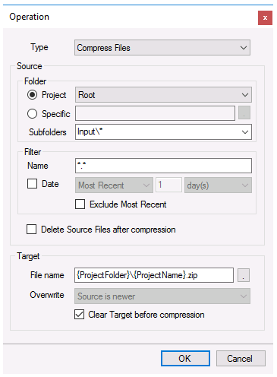Viewport: 277px width, 377px height.
Task: Click the Filter Name input field
Action: coord(163,166)
